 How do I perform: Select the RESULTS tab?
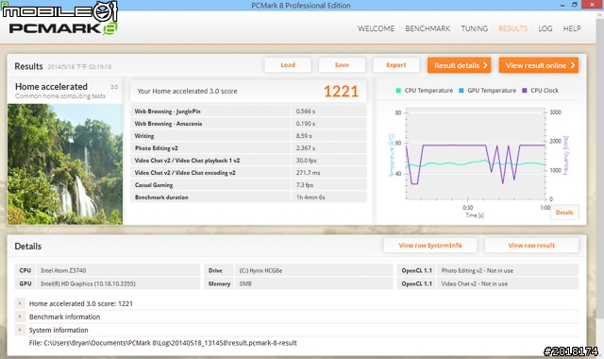(512, 28)
